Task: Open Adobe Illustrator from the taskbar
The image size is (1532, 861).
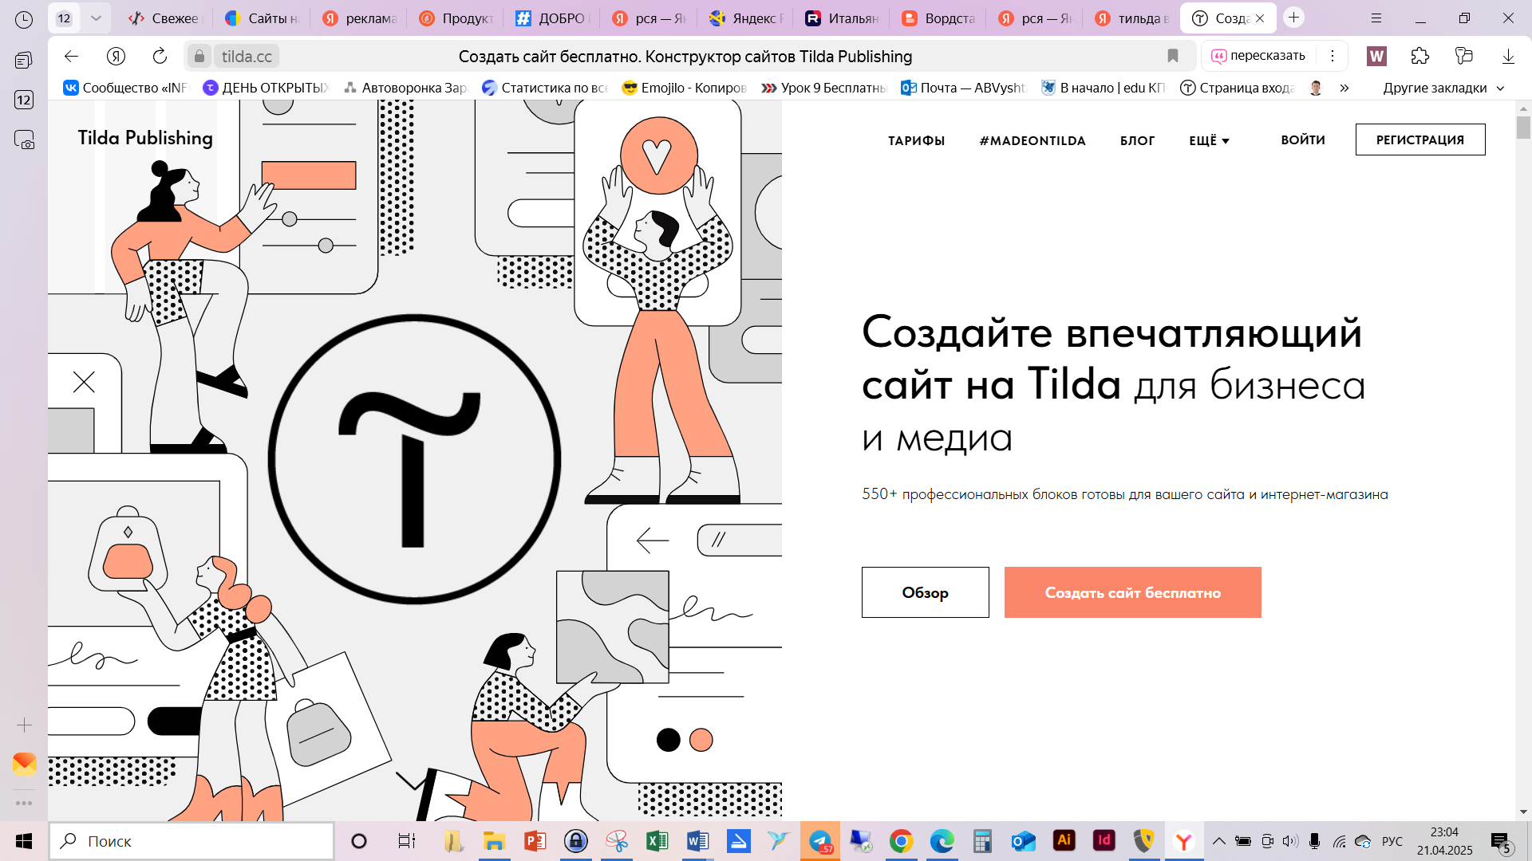Action: pyautogui.click(x=1064, y=840)
